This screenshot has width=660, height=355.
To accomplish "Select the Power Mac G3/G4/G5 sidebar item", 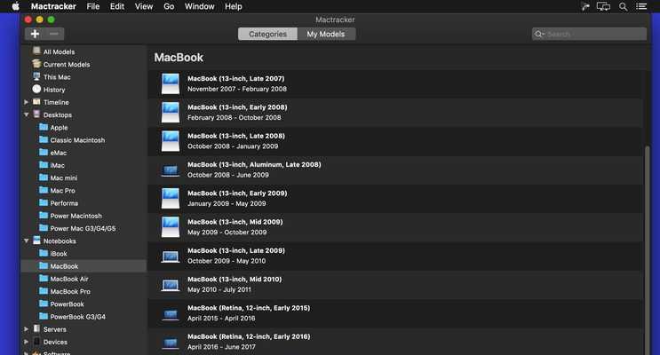I will (x=83, y=228).
